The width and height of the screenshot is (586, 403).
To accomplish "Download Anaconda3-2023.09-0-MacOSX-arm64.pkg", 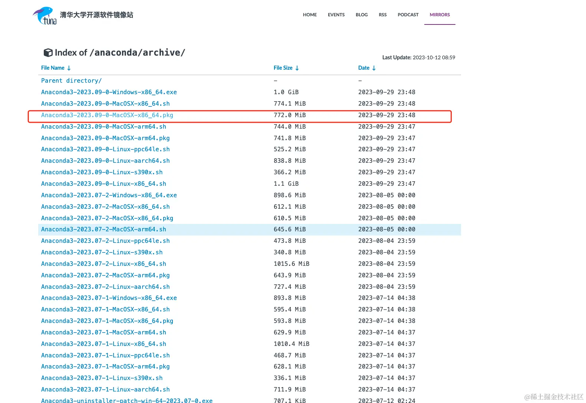I will pos(105,138).
